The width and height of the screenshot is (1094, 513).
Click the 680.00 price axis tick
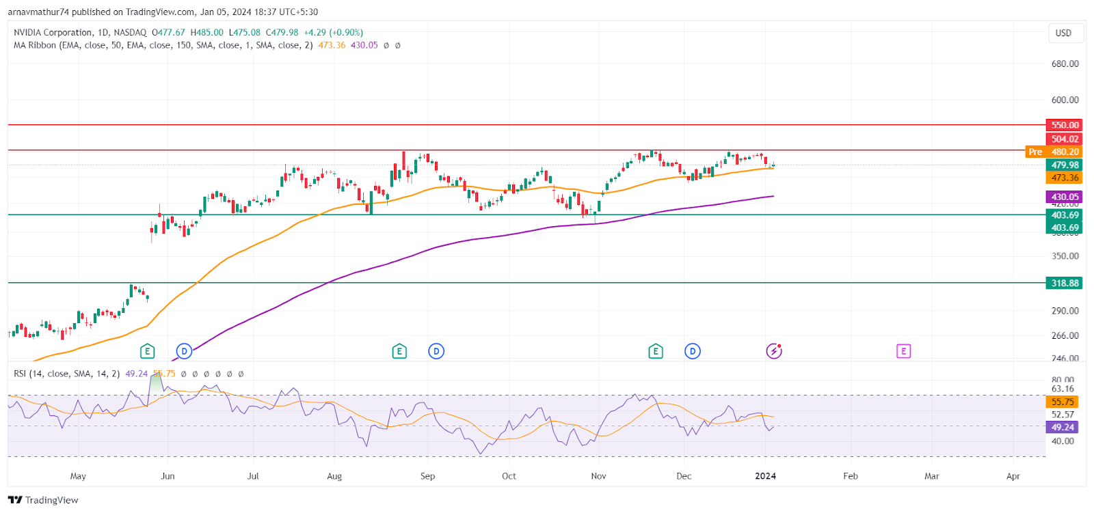[1065, 64]
